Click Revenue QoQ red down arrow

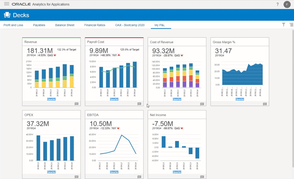(55, 55)
